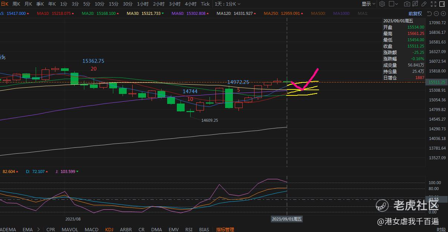
Task: Click the undo reset arrow icon
Action: pos(429,14)
